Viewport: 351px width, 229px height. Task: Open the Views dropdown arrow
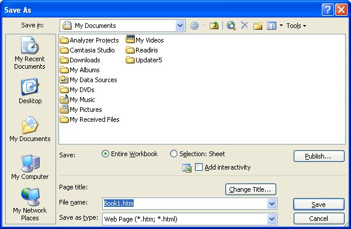coord(281,26)
